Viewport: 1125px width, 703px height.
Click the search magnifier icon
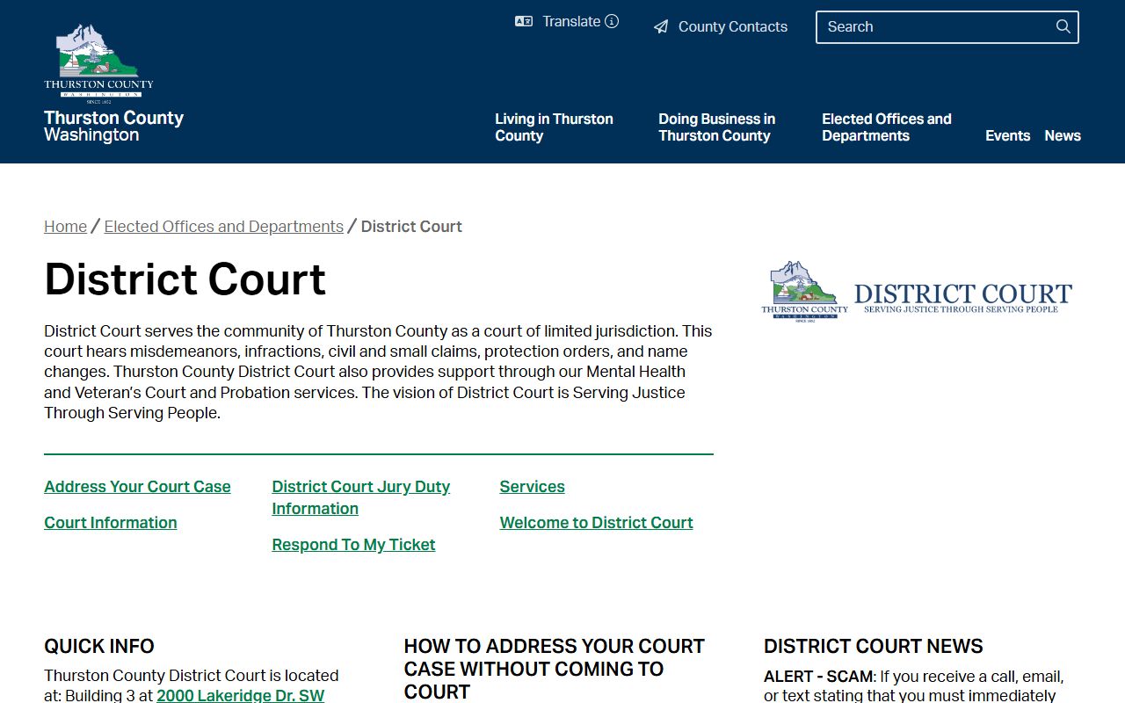(x=1063, y=26)
